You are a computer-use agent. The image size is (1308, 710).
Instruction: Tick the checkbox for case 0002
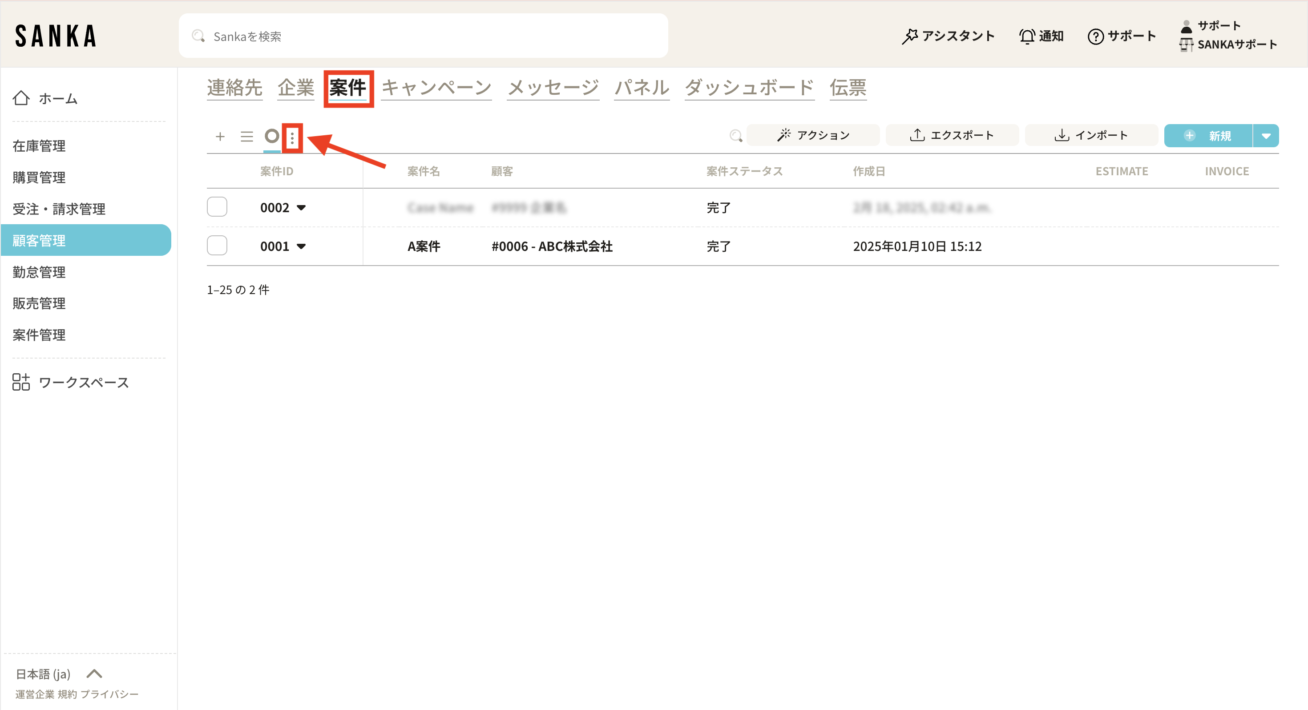click(217, 207)
